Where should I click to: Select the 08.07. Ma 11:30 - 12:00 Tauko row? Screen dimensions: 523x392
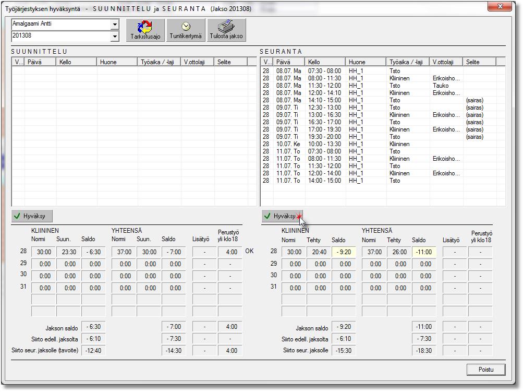383,86
